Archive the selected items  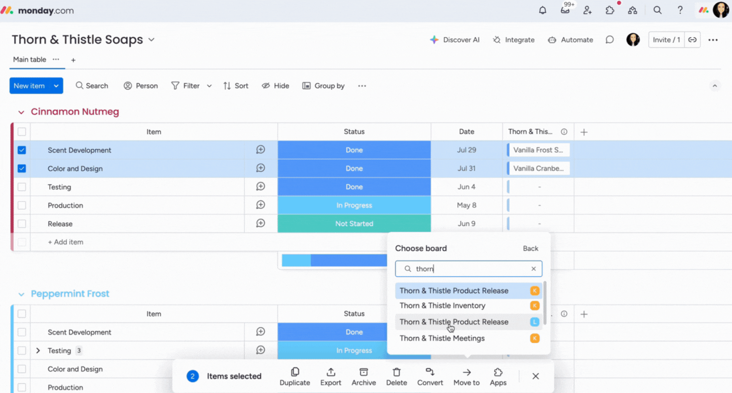(x=364, y=377)
